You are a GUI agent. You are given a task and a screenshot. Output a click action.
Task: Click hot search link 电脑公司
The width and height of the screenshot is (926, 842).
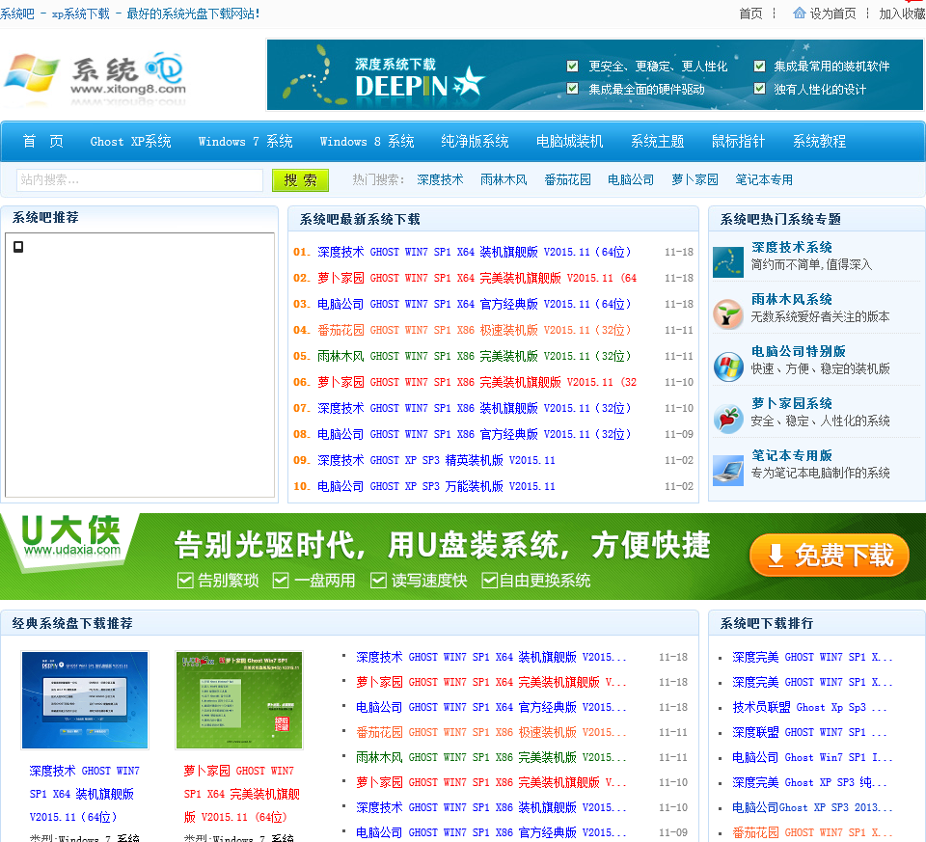(x=631, y=180)
